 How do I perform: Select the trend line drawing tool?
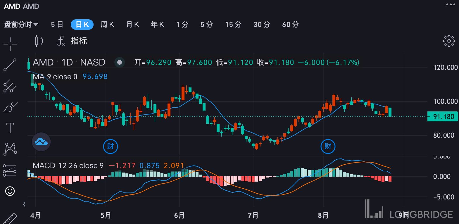pyautogui.click(x=10, y=65)
